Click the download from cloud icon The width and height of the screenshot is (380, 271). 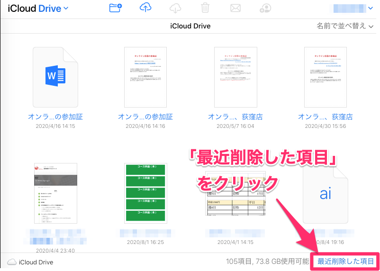click(175, 8)
